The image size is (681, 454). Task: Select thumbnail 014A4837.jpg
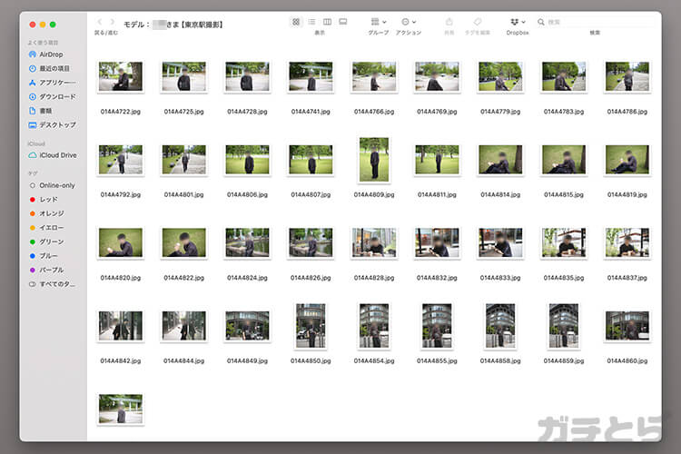tap(627, 242)
